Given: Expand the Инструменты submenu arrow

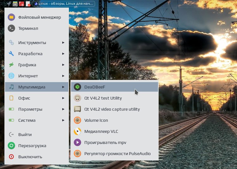Looking at the screenshot, I should 63,42.
